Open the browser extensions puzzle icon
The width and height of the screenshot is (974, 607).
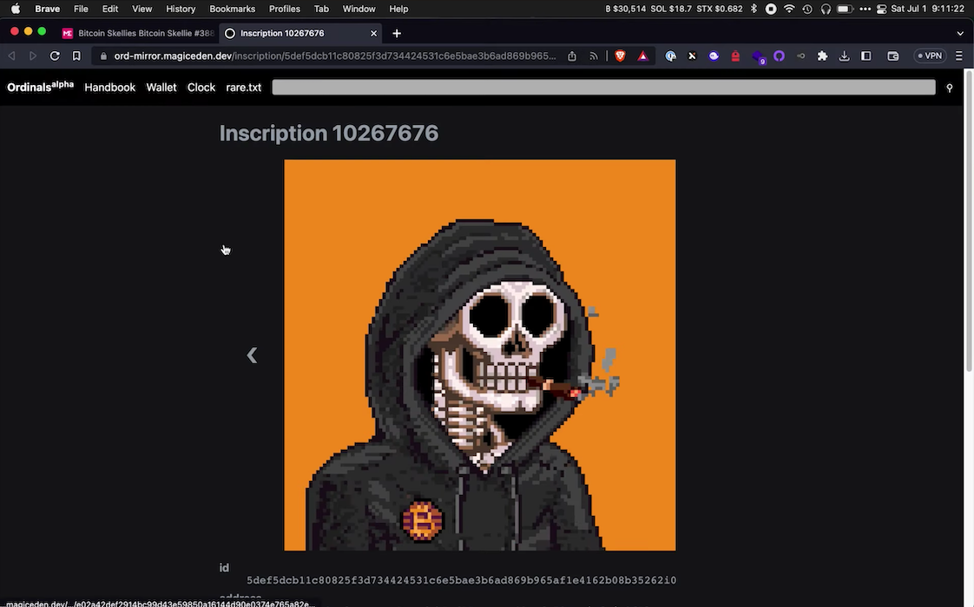(x=822, y=55)
